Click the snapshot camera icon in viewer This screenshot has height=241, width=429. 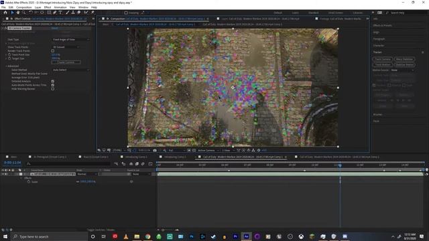coord(155,150)
